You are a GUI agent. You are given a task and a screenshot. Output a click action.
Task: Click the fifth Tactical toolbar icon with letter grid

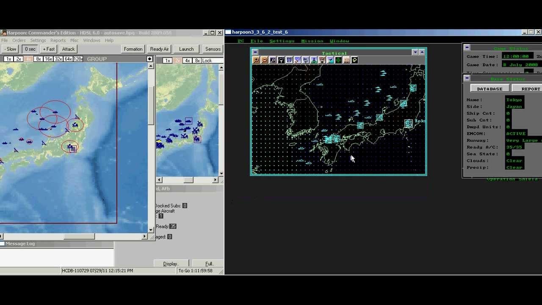[x=289, y=60]
